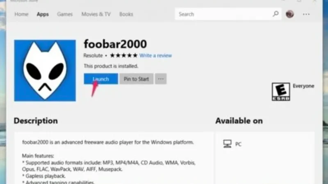Open the See more menu in the top bar
Viewport: 328px width, 184px height.
pos(306,14)
